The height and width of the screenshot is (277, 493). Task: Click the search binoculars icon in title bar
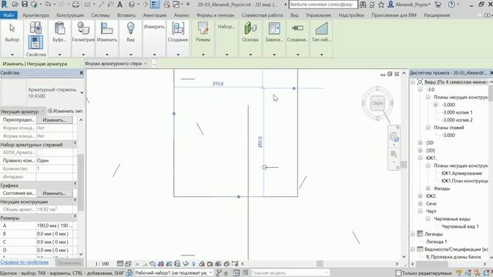(363, 5)
